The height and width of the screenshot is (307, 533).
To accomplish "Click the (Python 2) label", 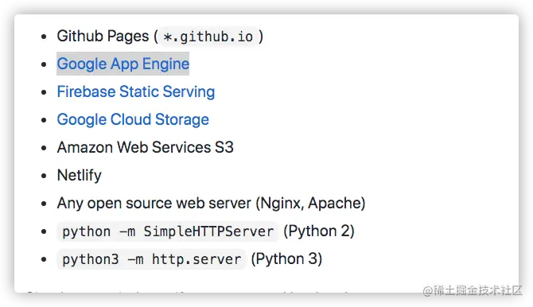I will point(319,231).
